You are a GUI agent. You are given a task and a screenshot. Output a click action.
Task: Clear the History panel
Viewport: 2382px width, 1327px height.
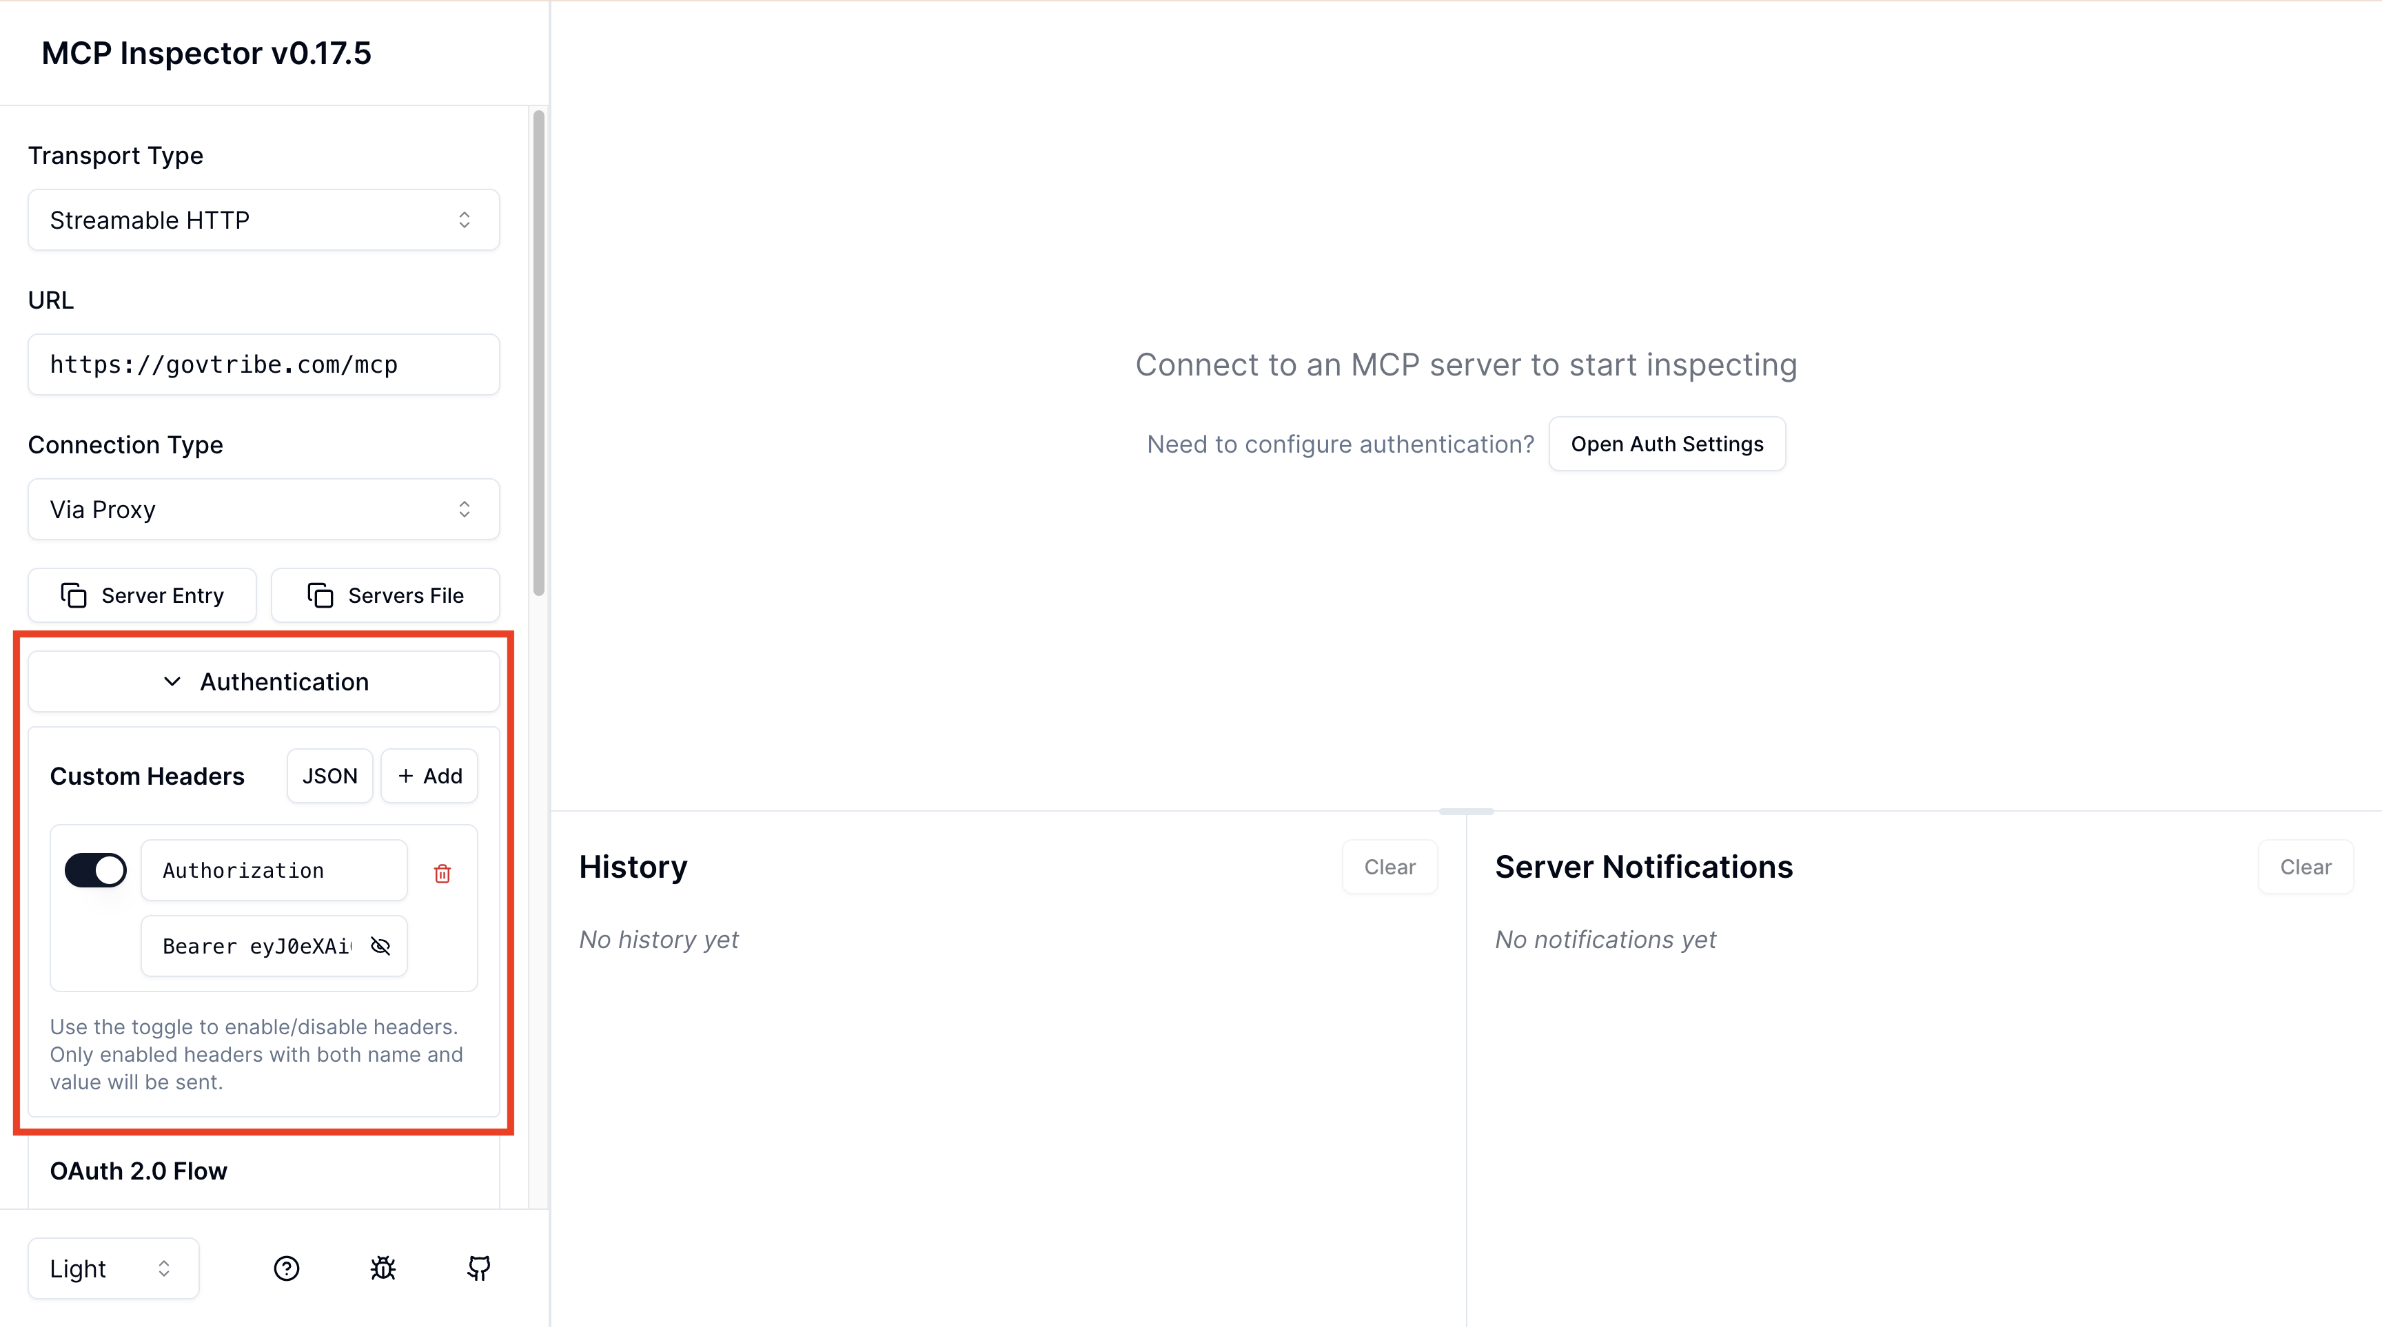pos(1389,867)
